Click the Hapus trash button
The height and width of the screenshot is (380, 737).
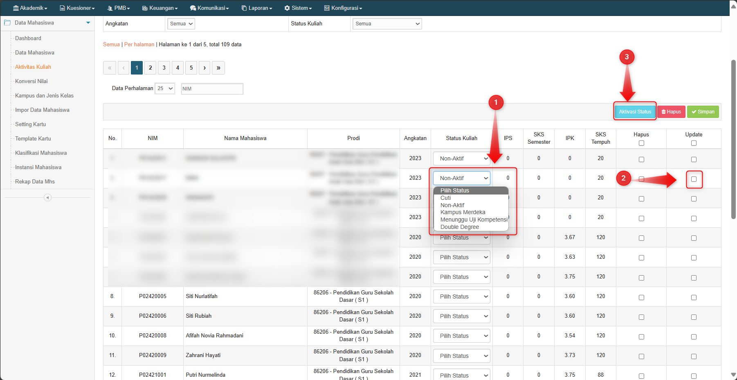(671, 112)
